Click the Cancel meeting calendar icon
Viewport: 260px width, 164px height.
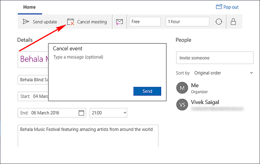[70, 22]
